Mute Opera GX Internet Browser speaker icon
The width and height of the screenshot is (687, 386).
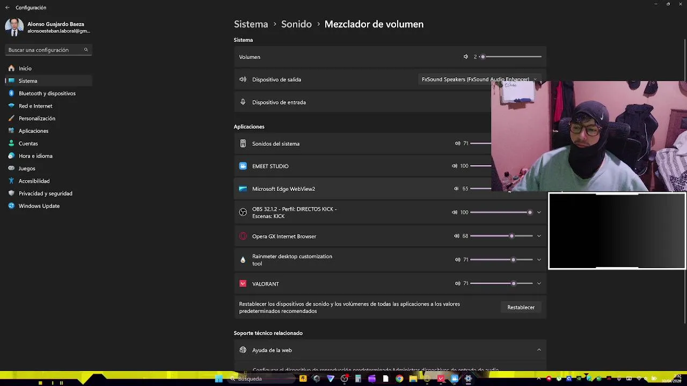[457, 236]
